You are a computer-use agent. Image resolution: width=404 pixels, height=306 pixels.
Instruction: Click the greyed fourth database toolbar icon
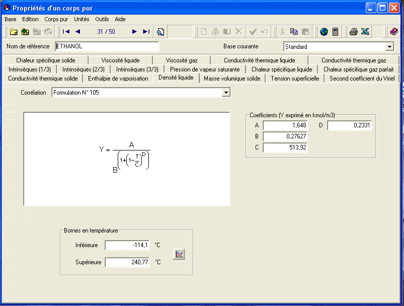point(48,32)
